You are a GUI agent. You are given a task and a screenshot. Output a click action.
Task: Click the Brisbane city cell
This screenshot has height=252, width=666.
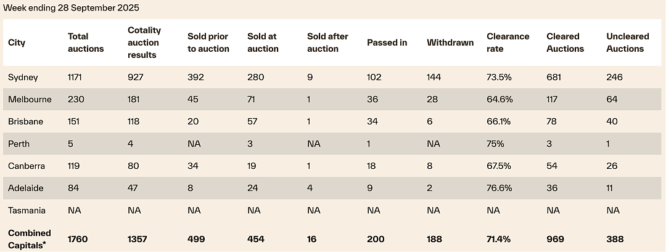click(x=25, y=122)
